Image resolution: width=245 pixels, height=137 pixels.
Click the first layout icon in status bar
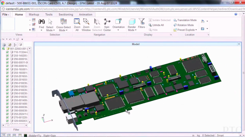(3, 136)
